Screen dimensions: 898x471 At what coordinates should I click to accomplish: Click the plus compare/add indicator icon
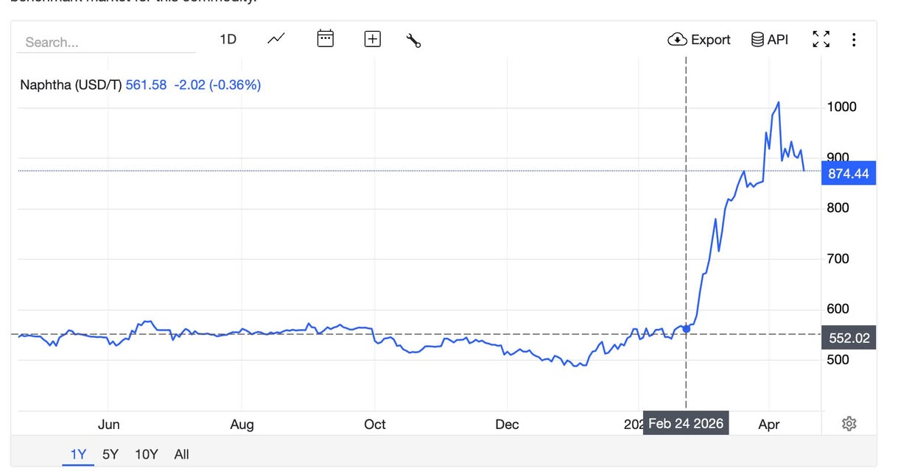[x=373, y=39]
